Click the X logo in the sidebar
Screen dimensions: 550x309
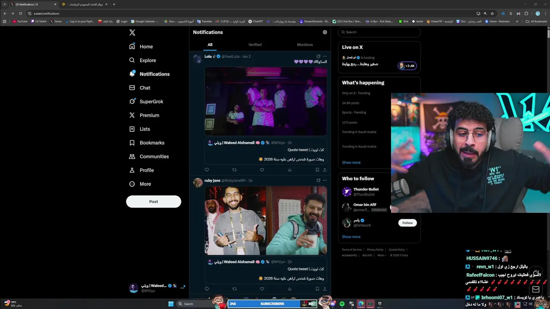[132, 33]
